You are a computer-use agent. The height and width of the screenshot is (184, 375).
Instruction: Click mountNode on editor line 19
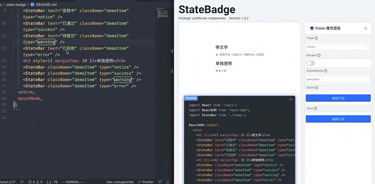point(29,99)
